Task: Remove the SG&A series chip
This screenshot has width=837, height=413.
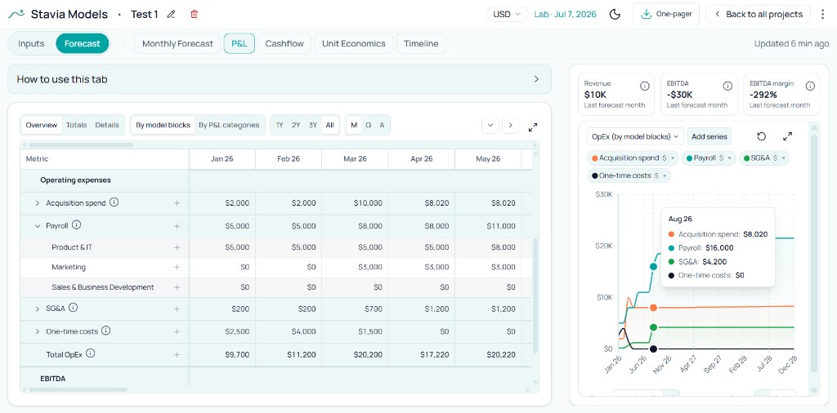Action: click(786, 158)
